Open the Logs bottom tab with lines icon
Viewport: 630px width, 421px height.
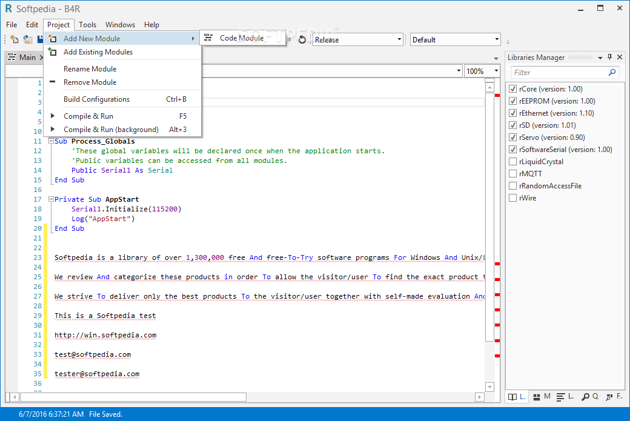tap(565, 397)
